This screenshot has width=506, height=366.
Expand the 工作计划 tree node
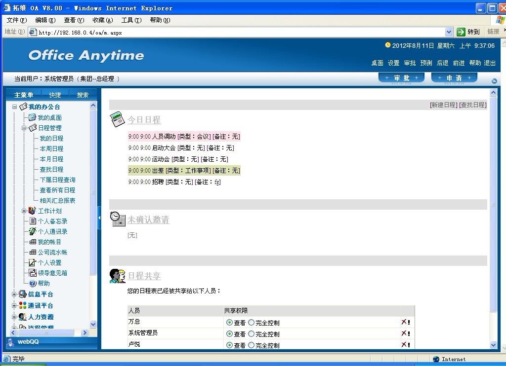(24, 211)
